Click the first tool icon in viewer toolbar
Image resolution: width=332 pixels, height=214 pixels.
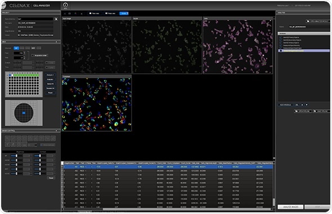pyautogui.click(x=65, y=14)
